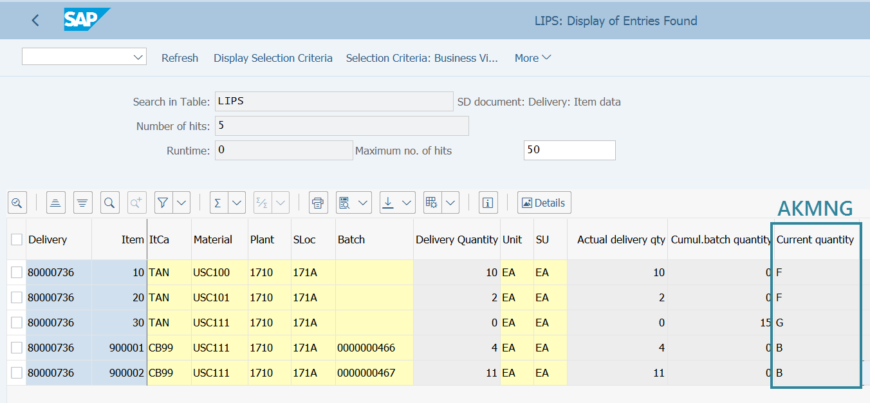Select row checkbox for item 20

tap(17, 297)
